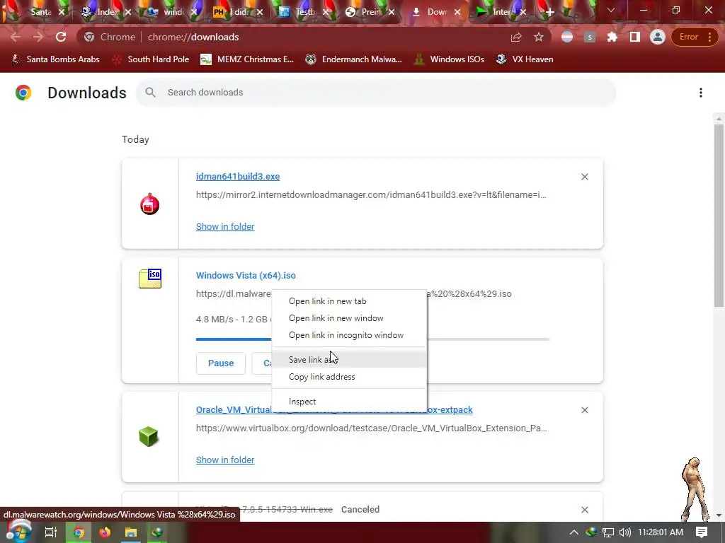Open the Downloads page three-dot menu

click(700, 93)
